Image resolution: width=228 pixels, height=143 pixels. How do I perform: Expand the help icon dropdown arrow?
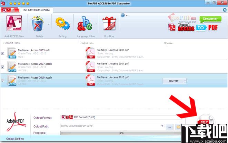pyautogui.click(x=127, y=15)
